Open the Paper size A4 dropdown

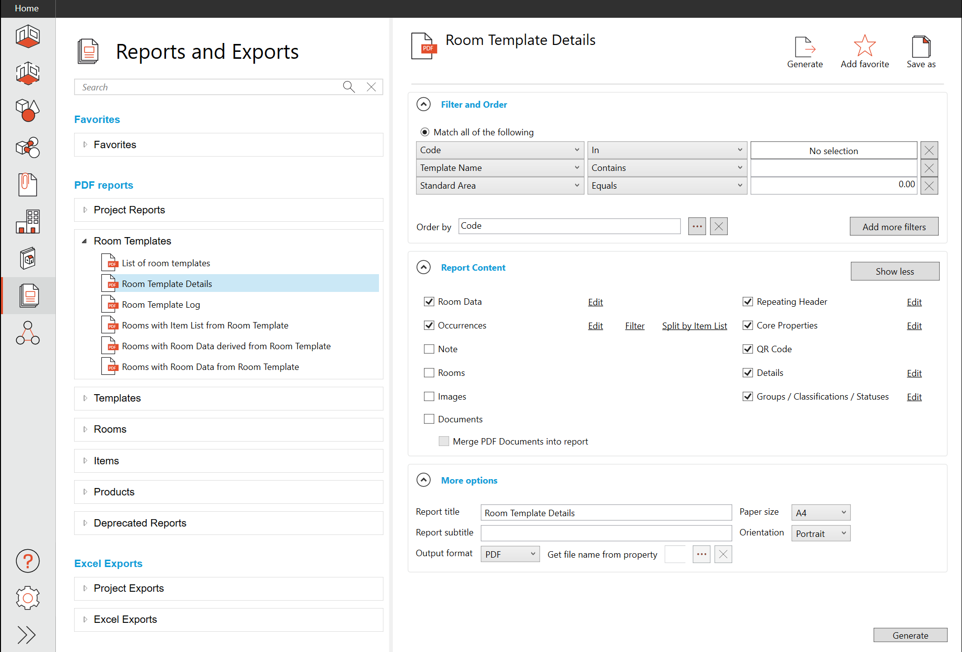pyautogui.click(x=820, y=513)
